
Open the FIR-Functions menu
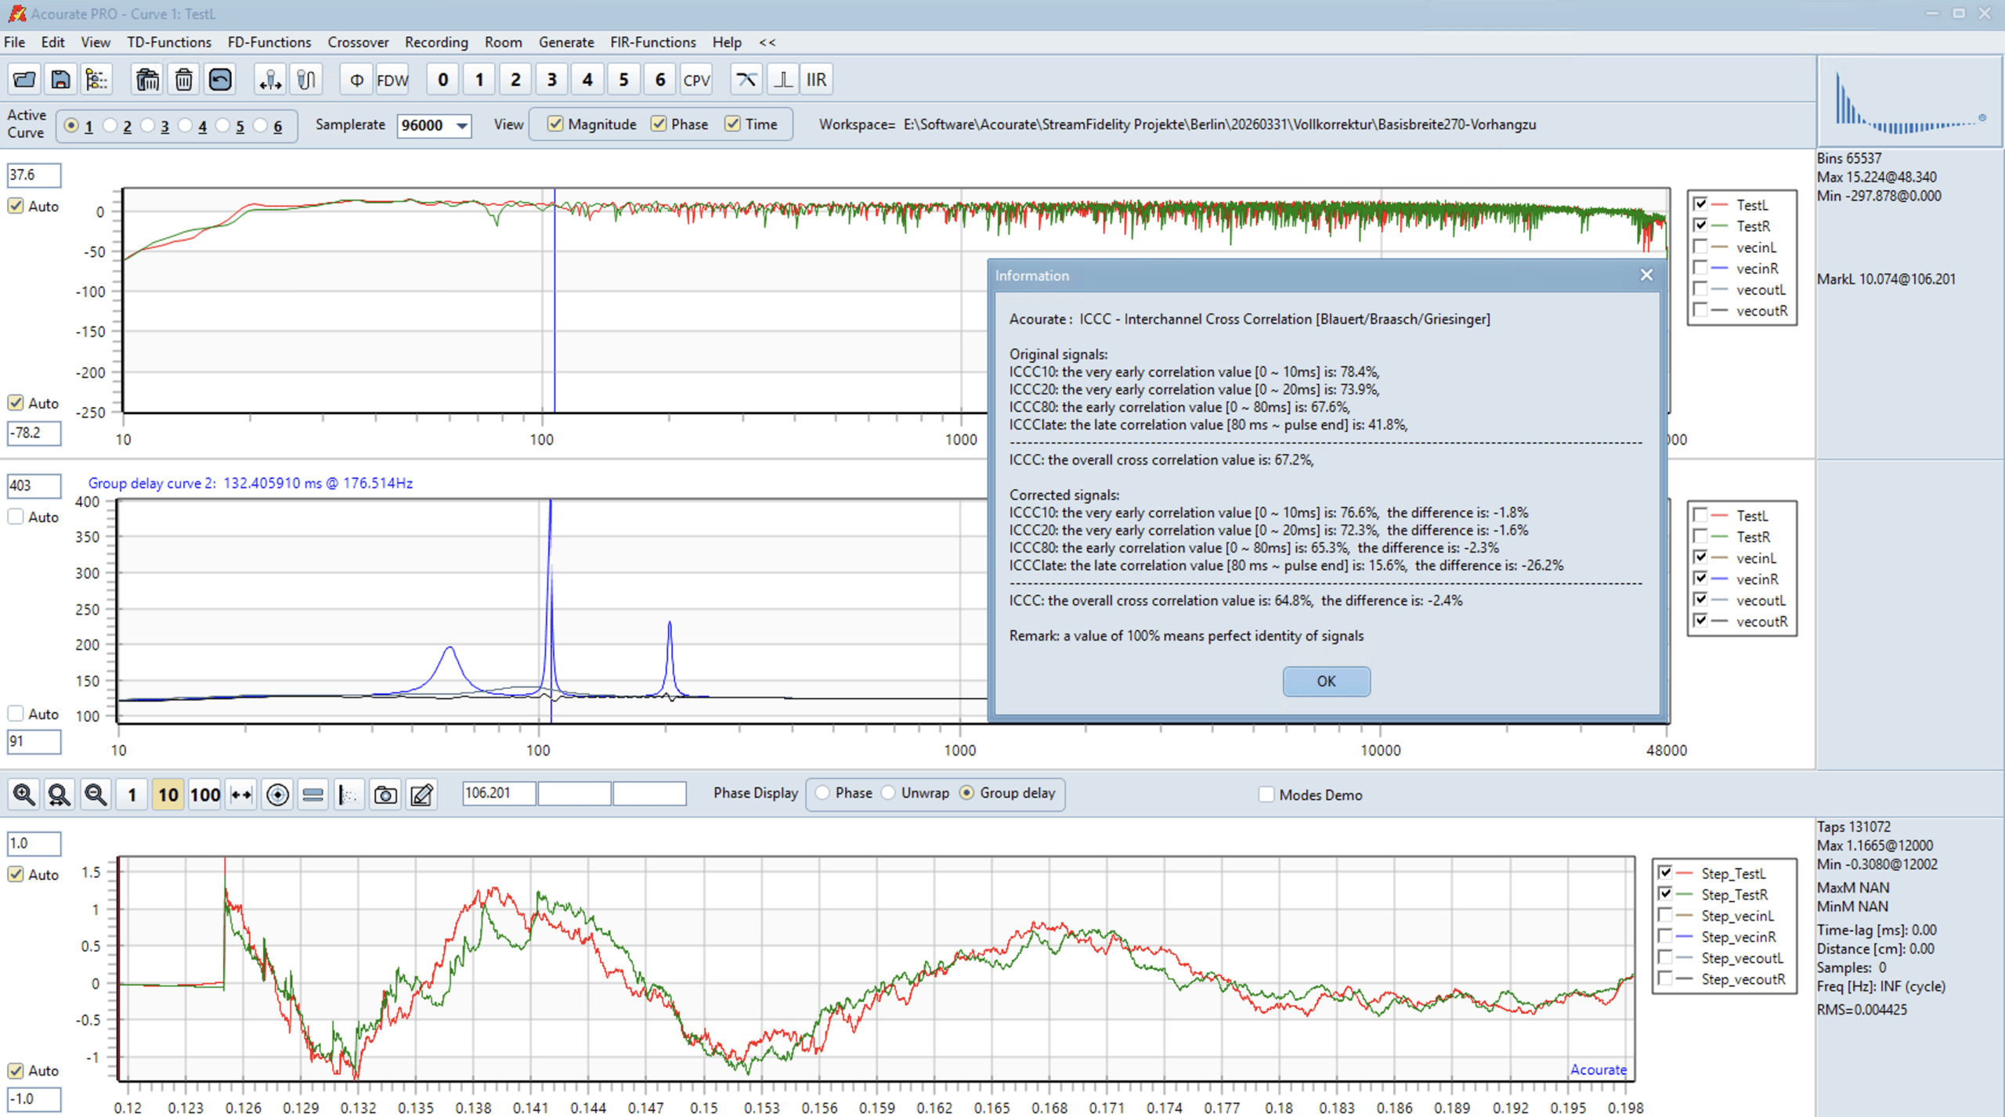pos(652,42)
